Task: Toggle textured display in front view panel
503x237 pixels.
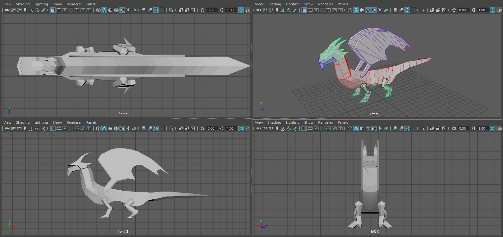Action: coord(122,128)
